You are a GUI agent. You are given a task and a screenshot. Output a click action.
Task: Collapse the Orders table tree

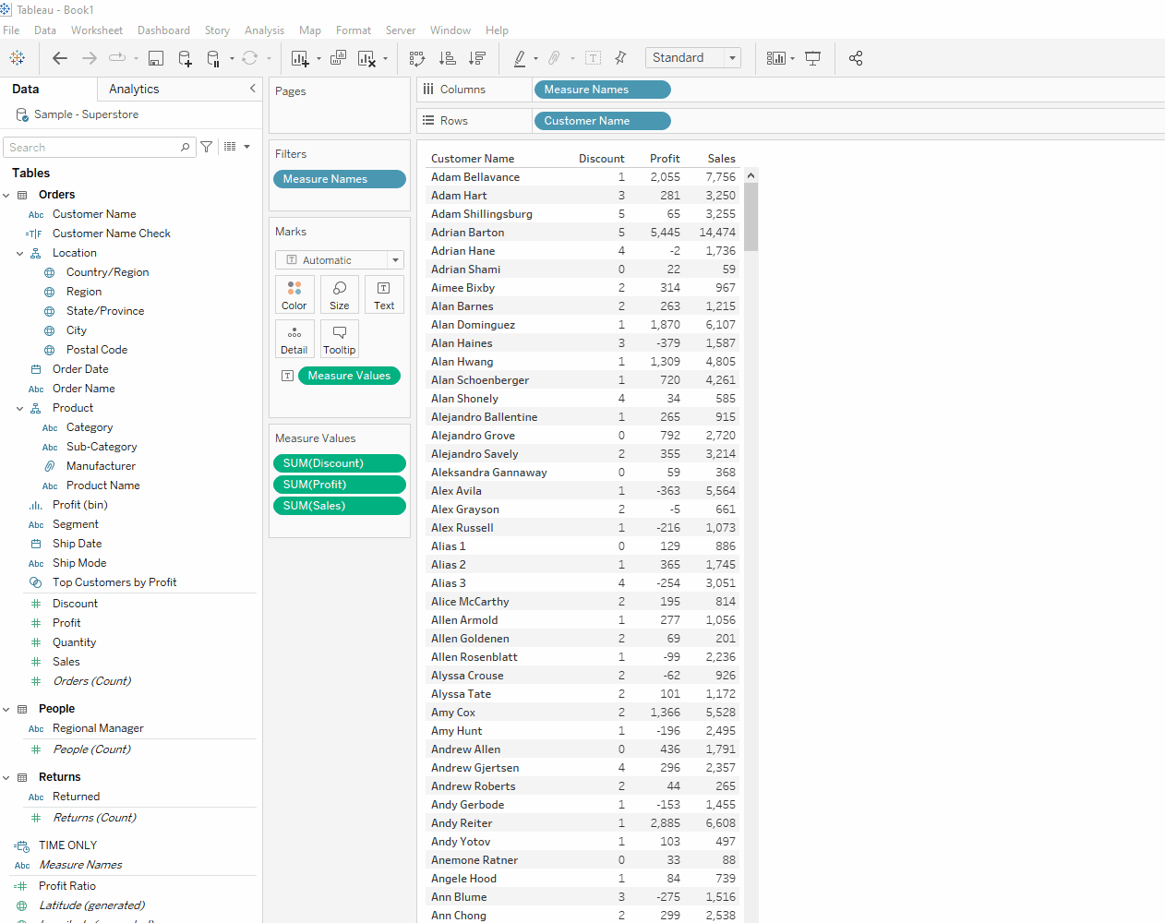(7, 195)
